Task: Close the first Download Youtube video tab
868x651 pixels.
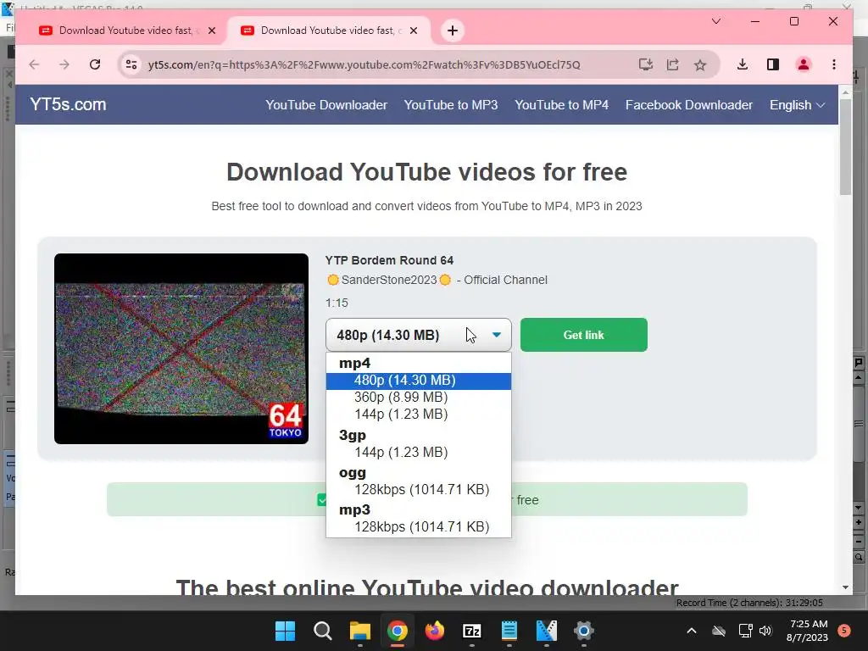Action: tap(211, 31)
